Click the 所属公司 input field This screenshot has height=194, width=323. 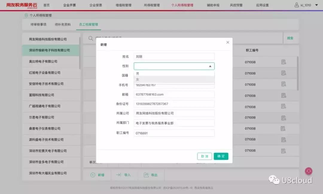tap(174, 113)
